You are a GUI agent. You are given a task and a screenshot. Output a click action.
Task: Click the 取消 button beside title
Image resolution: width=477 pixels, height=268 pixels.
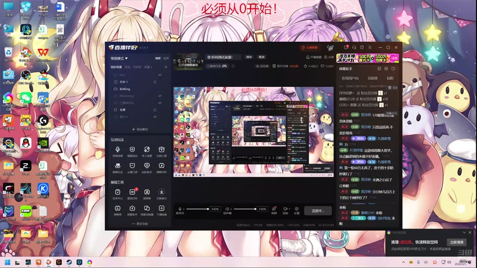[x=262, y=57]
